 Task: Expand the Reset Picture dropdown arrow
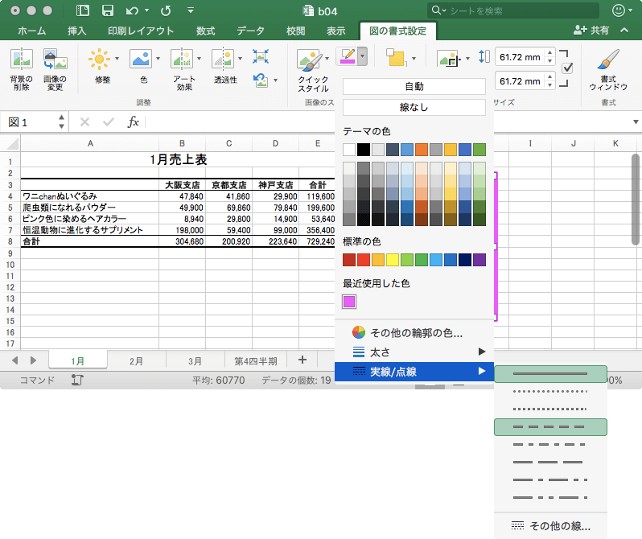pos(276,80)
